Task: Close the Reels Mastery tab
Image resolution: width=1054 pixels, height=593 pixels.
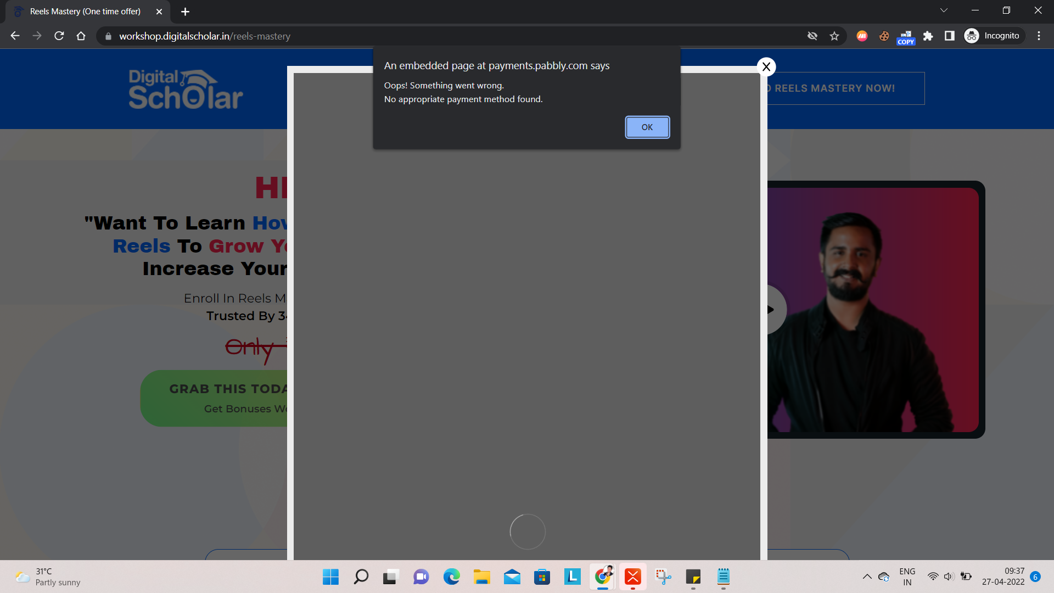Action: point(159,12)
